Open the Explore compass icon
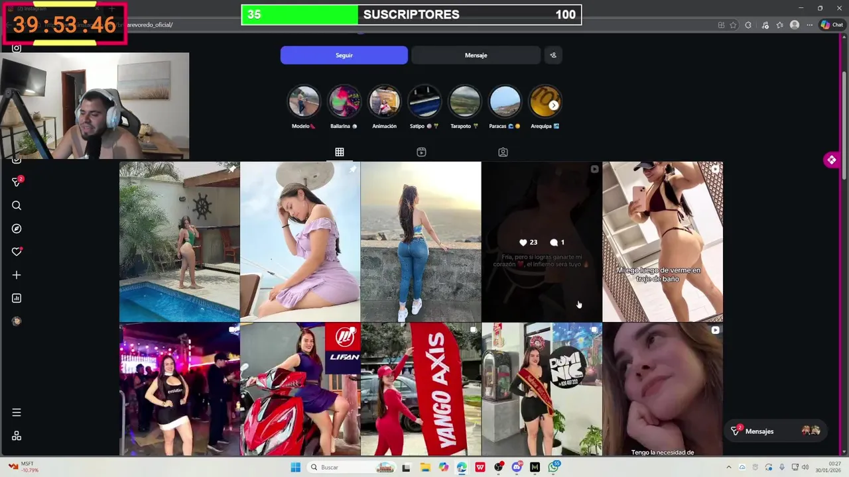849x477 pixels. 17,229
